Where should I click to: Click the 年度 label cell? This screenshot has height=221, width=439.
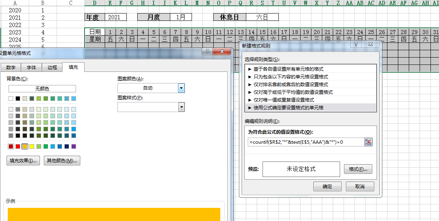coord(95,17)
